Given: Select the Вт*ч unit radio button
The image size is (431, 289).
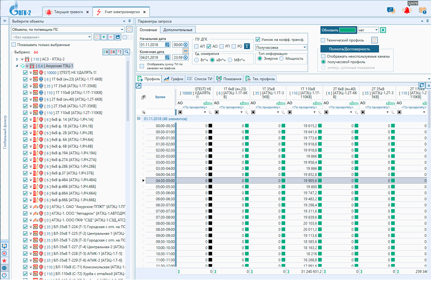Looking at the screenshot, I should 197,60.
